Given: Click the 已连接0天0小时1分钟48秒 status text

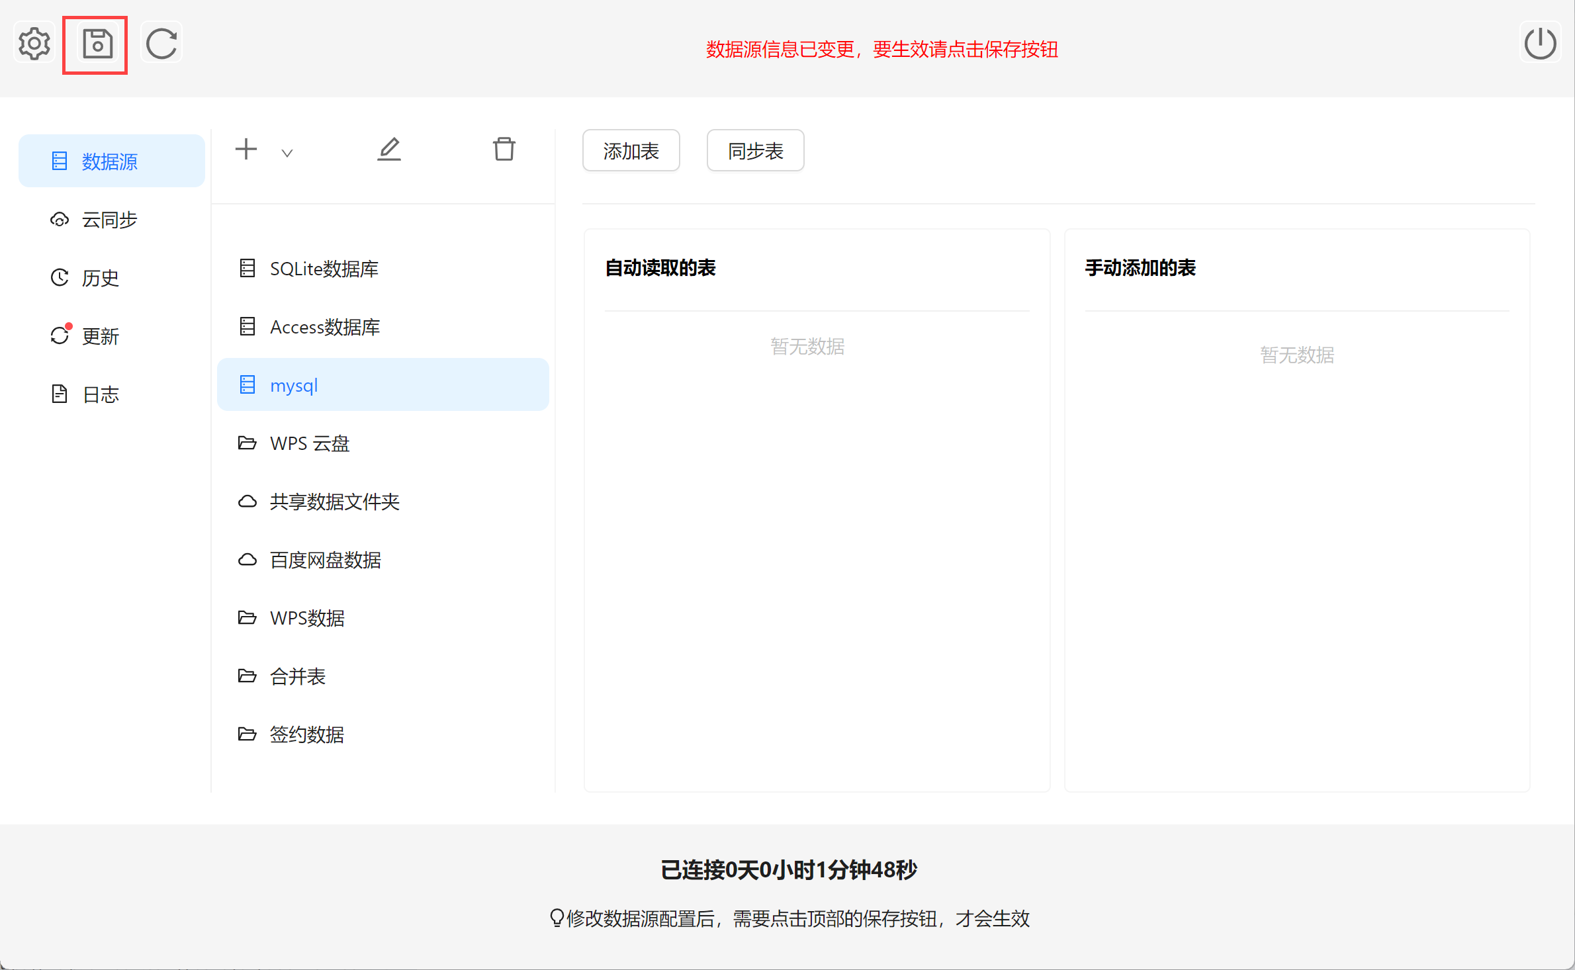Looking at the screenshot, I should point(788,869).
